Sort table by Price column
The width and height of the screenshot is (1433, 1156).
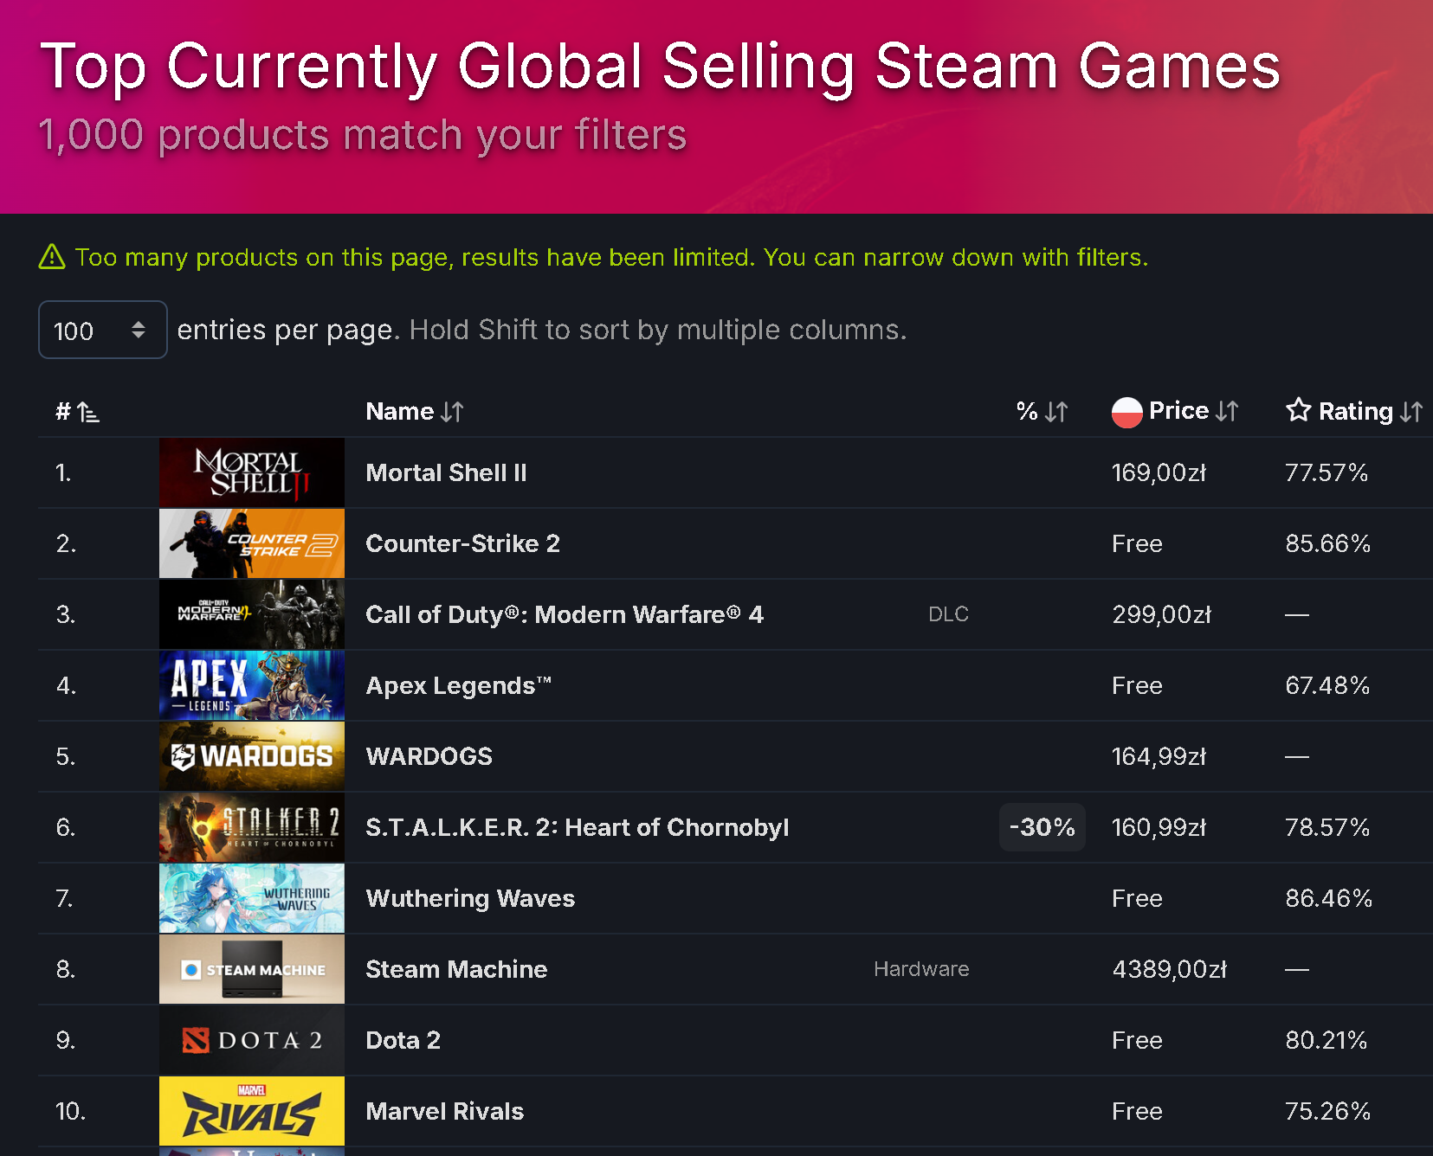point(1194,411)
